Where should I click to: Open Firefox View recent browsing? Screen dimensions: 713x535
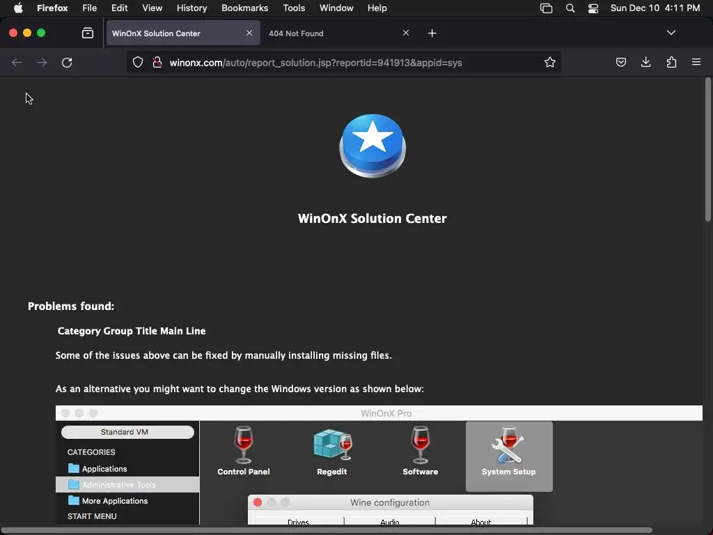87,33
